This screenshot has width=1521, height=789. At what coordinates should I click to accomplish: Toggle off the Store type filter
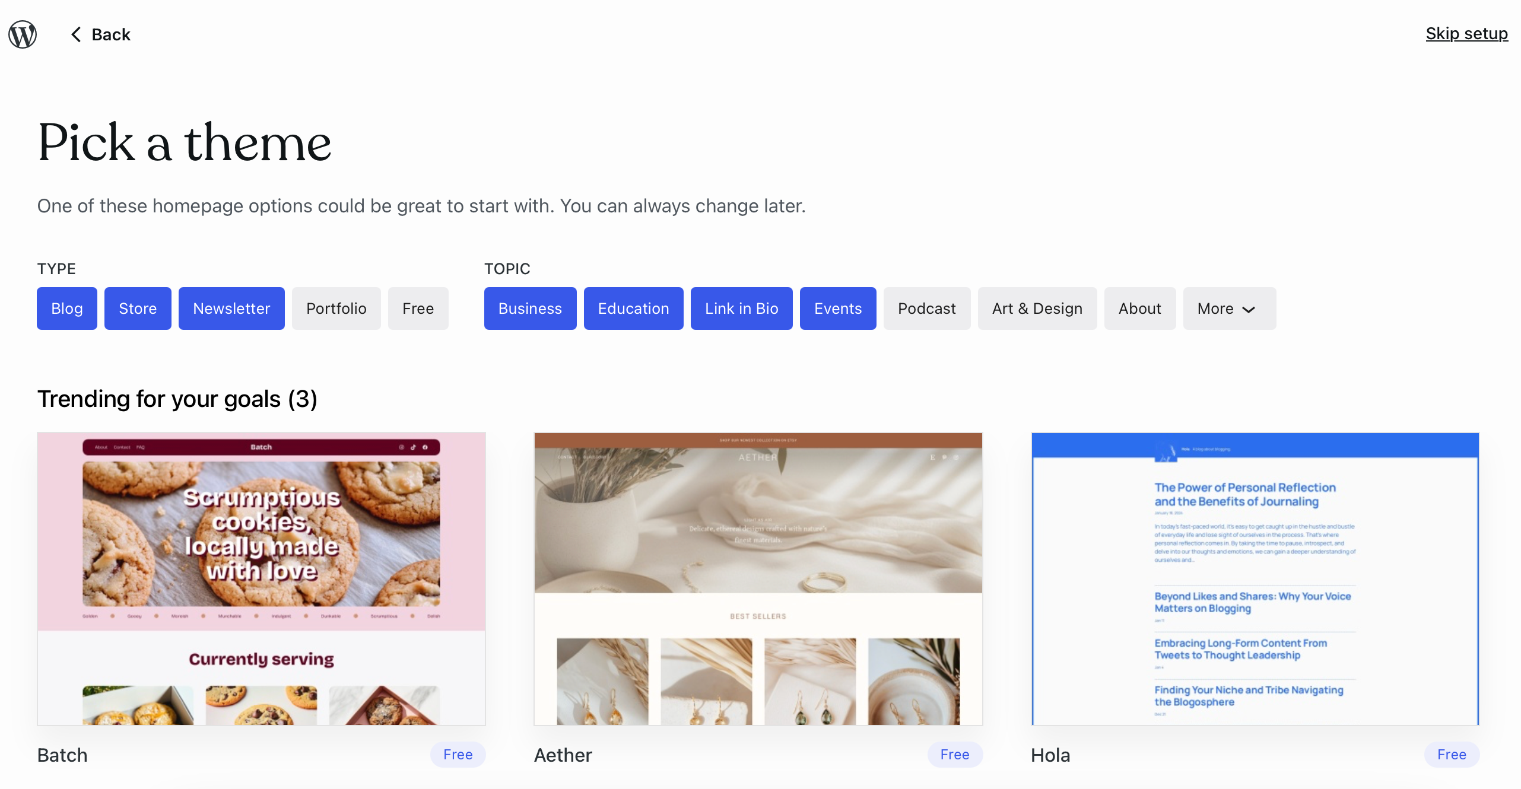[x=137, y=308]
